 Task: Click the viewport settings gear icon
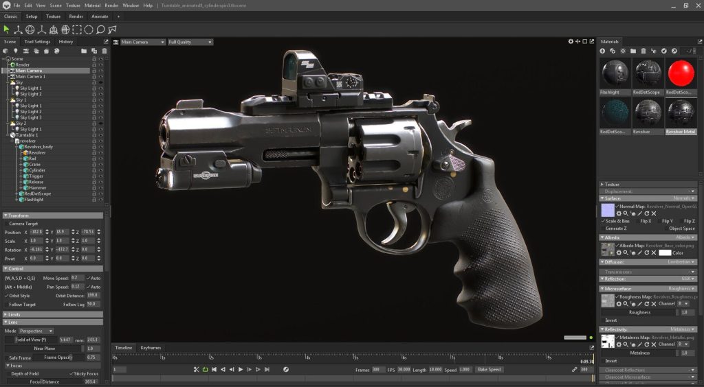tap(571, 42)
